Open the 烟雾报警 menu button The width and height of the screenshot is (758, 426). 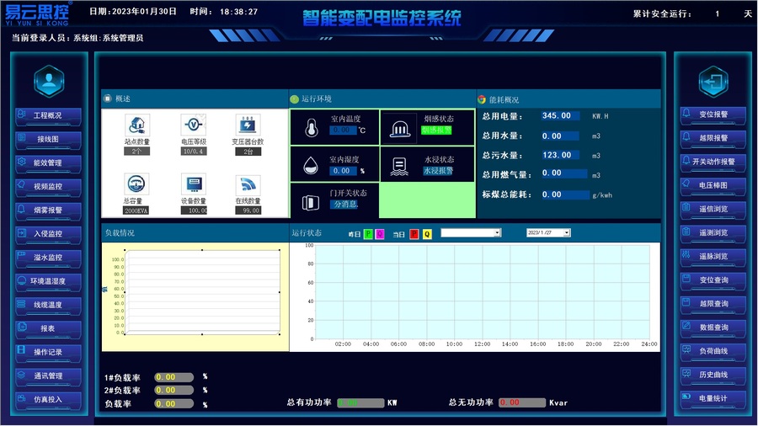click(x=48, y=210)
